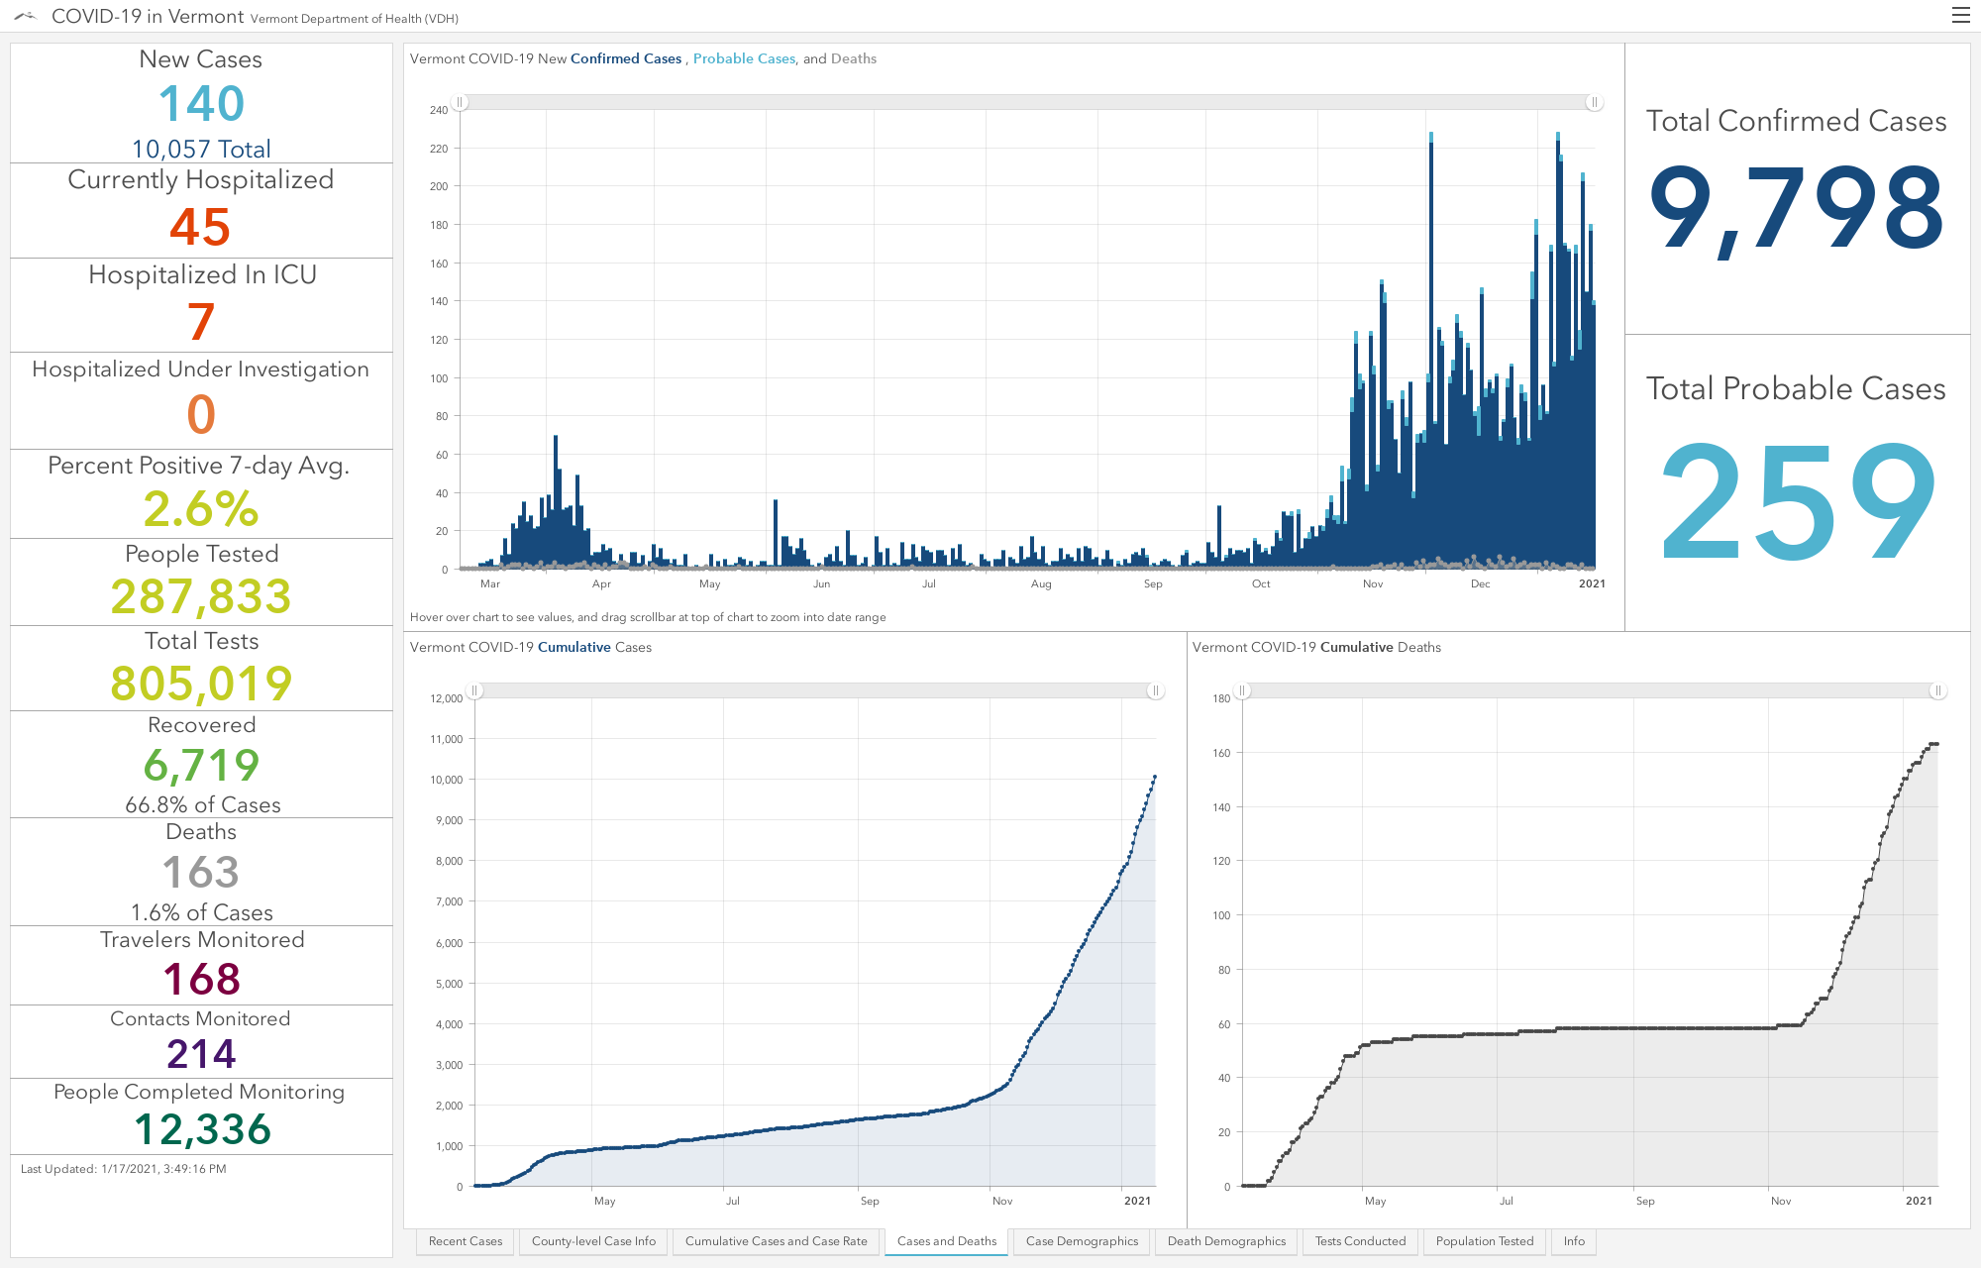Grab left handle of new cases chart scrollbar
The height and width of the screenshot is (1268, 1981).
point(460,102)
